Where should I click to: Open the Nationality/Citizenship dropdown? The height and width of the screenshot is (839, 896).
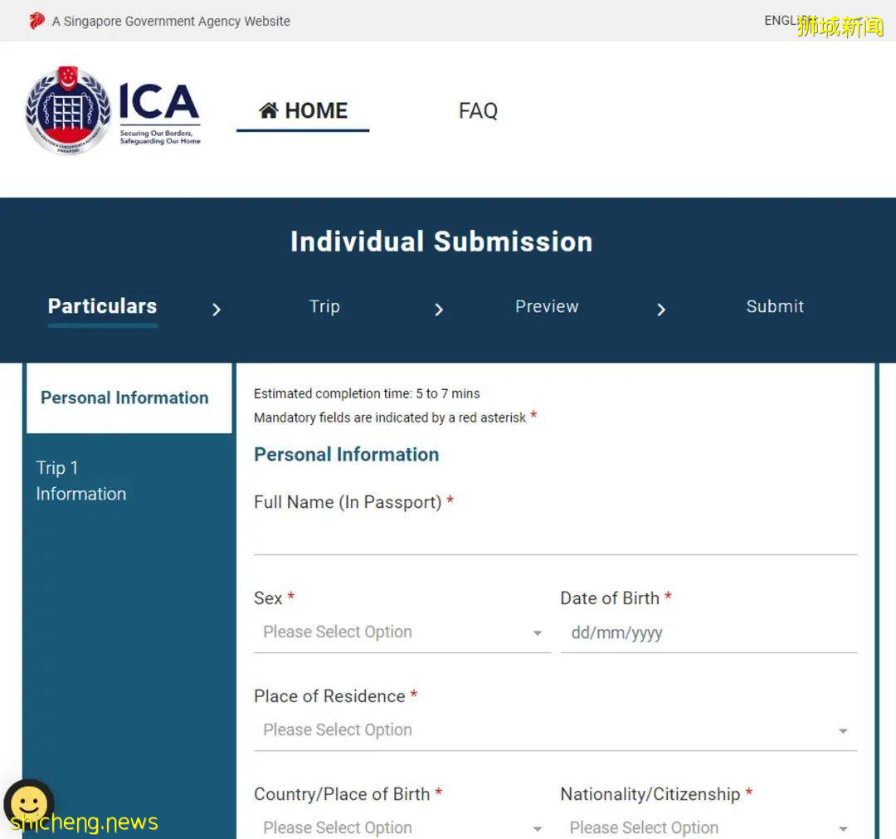point(708,827)
